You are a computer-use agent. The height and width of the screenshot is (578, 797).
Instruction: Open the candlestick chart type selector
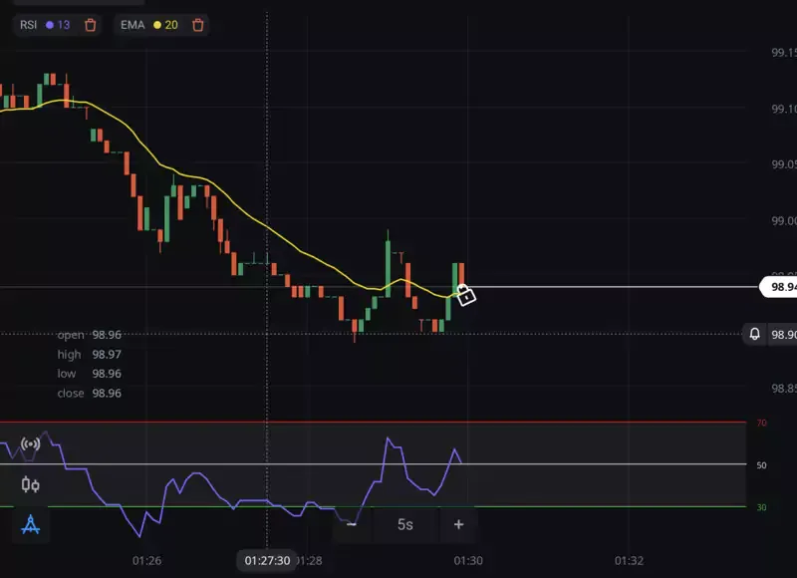tap(31, 485)
